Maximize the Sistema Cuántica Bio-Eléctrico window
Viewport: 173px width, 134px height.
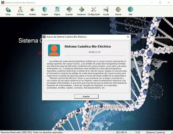[x=160, y=2]
